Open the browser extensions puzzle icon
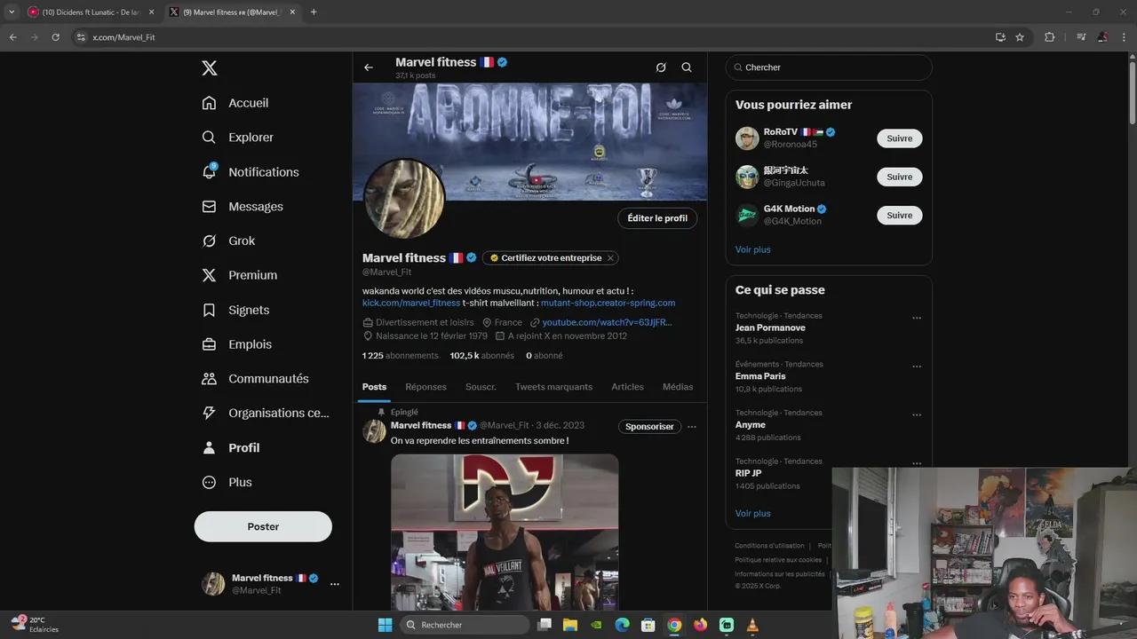Screen dimensions: 1137x639 tap(1049, 37)
